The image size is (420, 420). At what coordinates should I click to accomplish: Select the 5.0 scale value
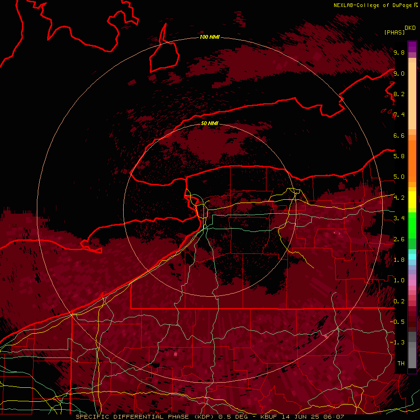coord(399,177)
